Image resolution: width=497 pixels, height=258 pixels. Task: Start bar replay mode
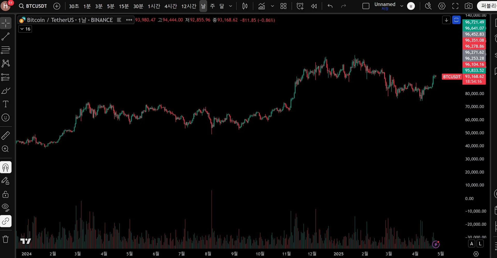pyautogui.click(x=314, y=6)
